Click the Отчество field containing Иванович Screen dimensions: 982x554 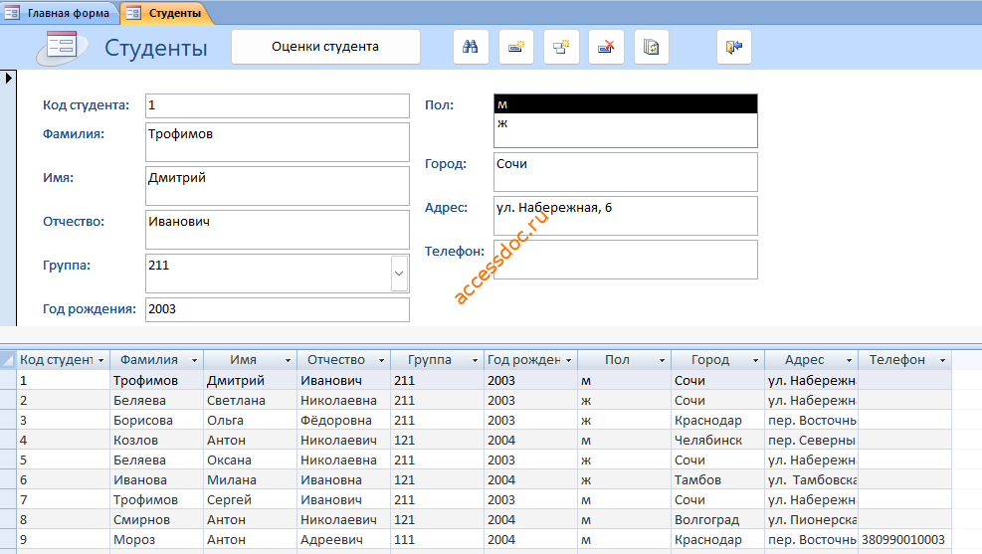[278, 230]
